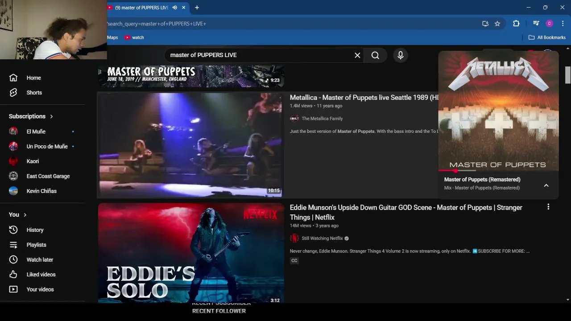Viewport: 571px width, 321px height.
Task: Expand the Subscriptions section chevron
Action: (51, 116)
